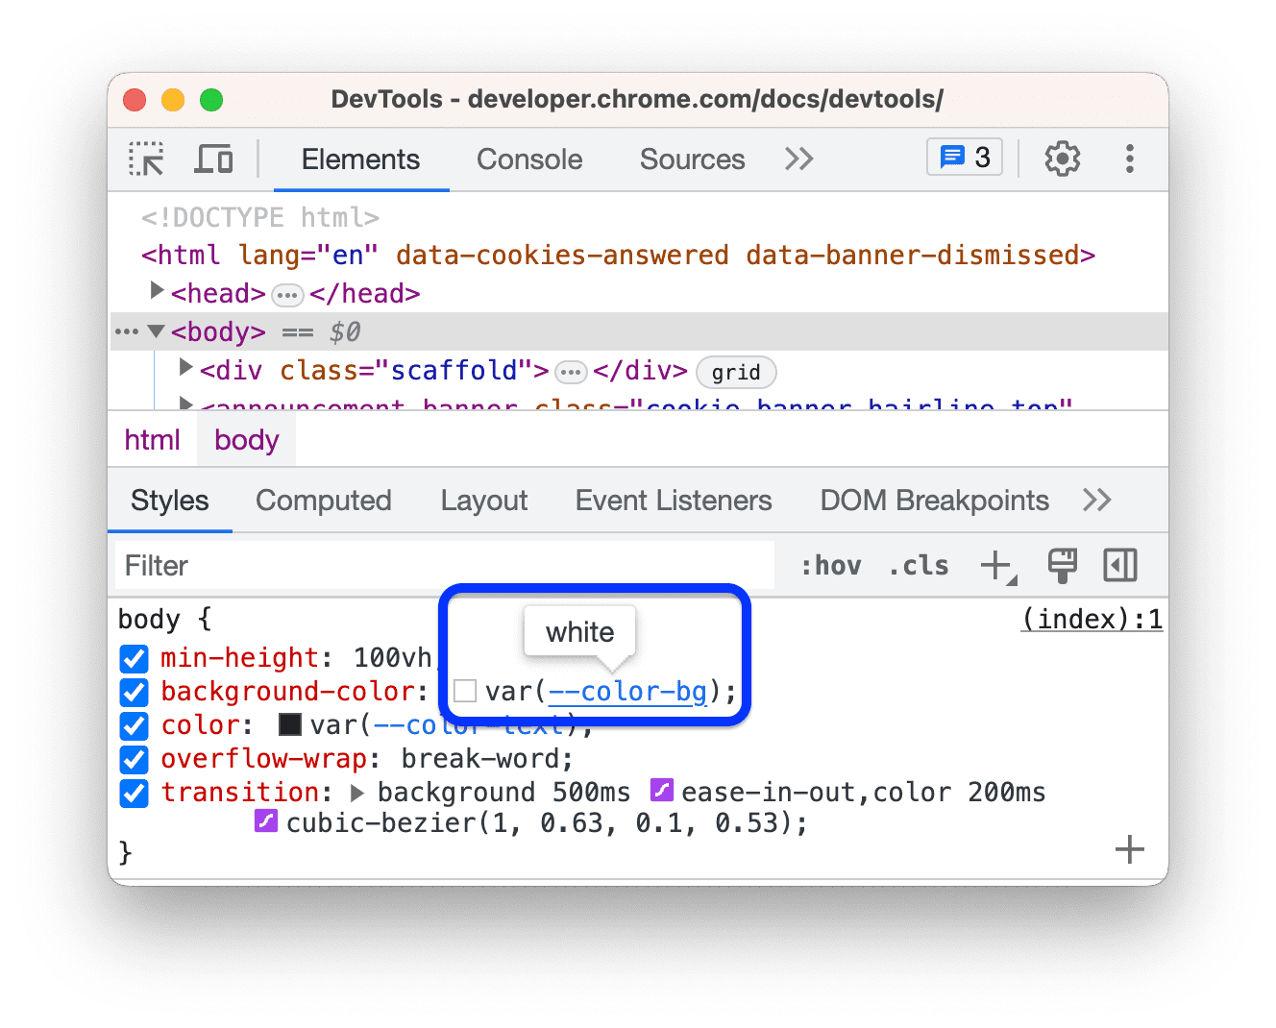The width and height of the screenshot is (1276, 1028).
Task: Expand the transition property value arrow
Action: point(357,792)
